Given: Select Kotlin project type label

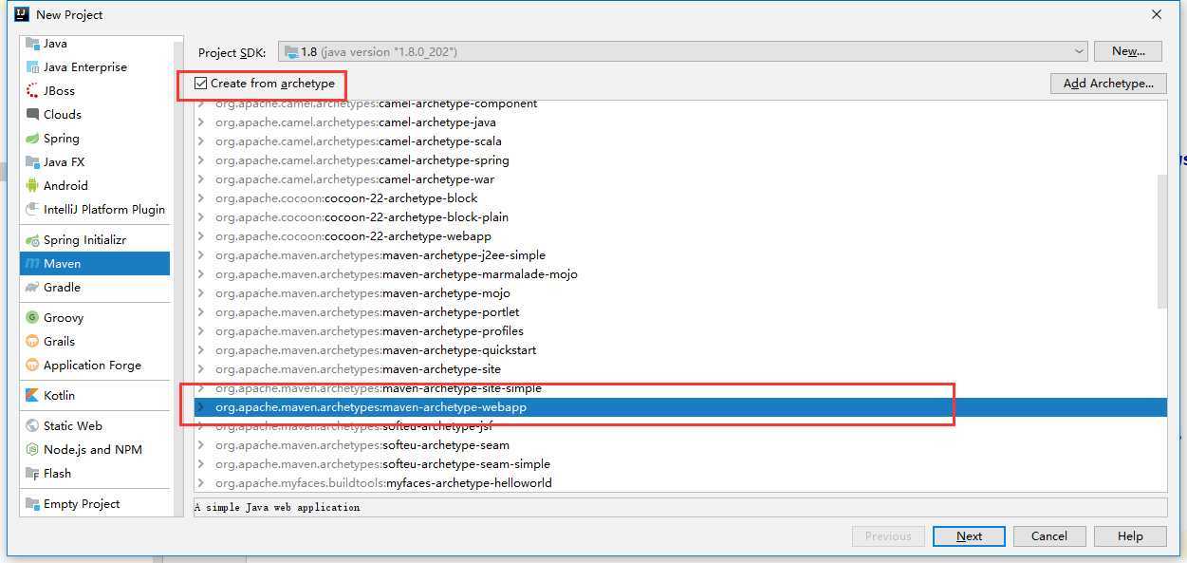Looking at the screenshot, I should click(59, 396).
